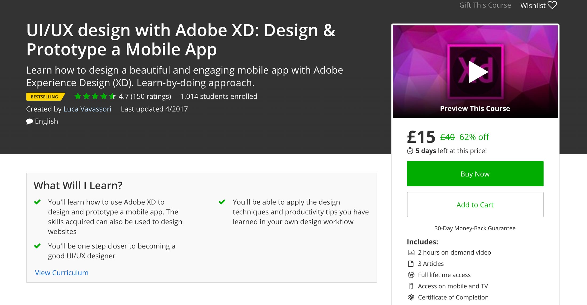Viewport: 587px width, 305px height.
Task: Click the Full lifetime access icon
Action: [411, 275]
